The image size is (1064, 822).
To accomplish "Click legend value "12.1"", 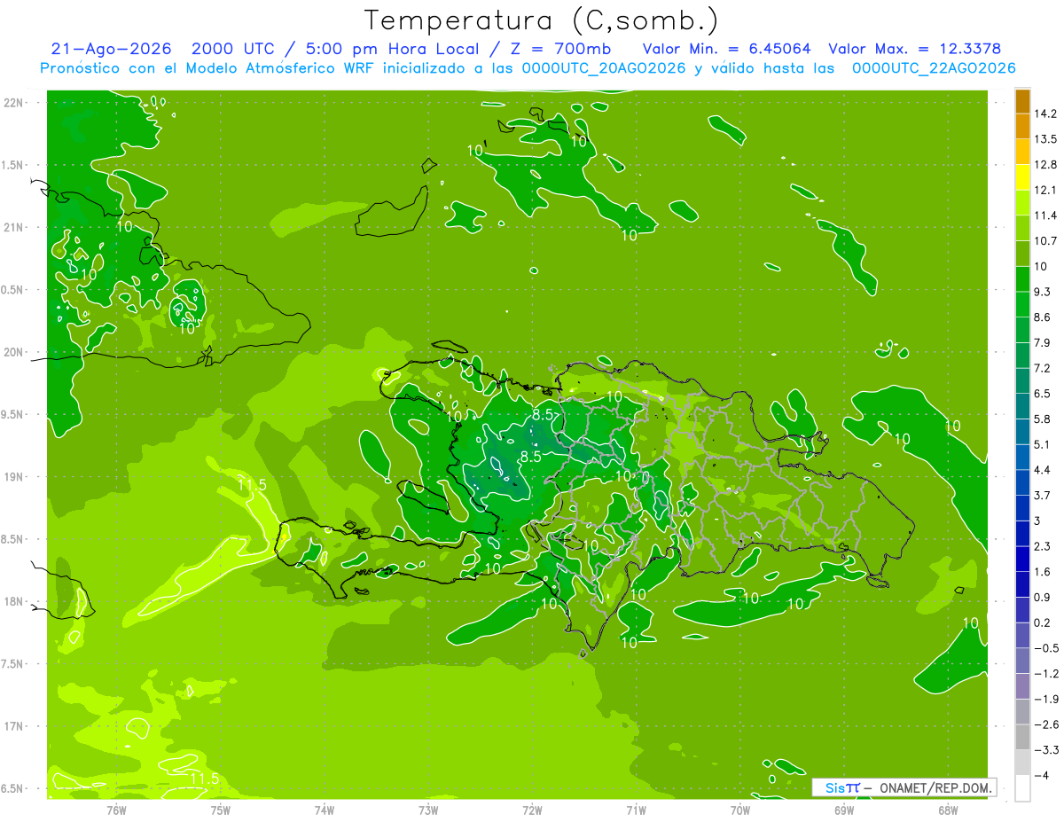I will pyautogui.click(x=1046, y=190).
